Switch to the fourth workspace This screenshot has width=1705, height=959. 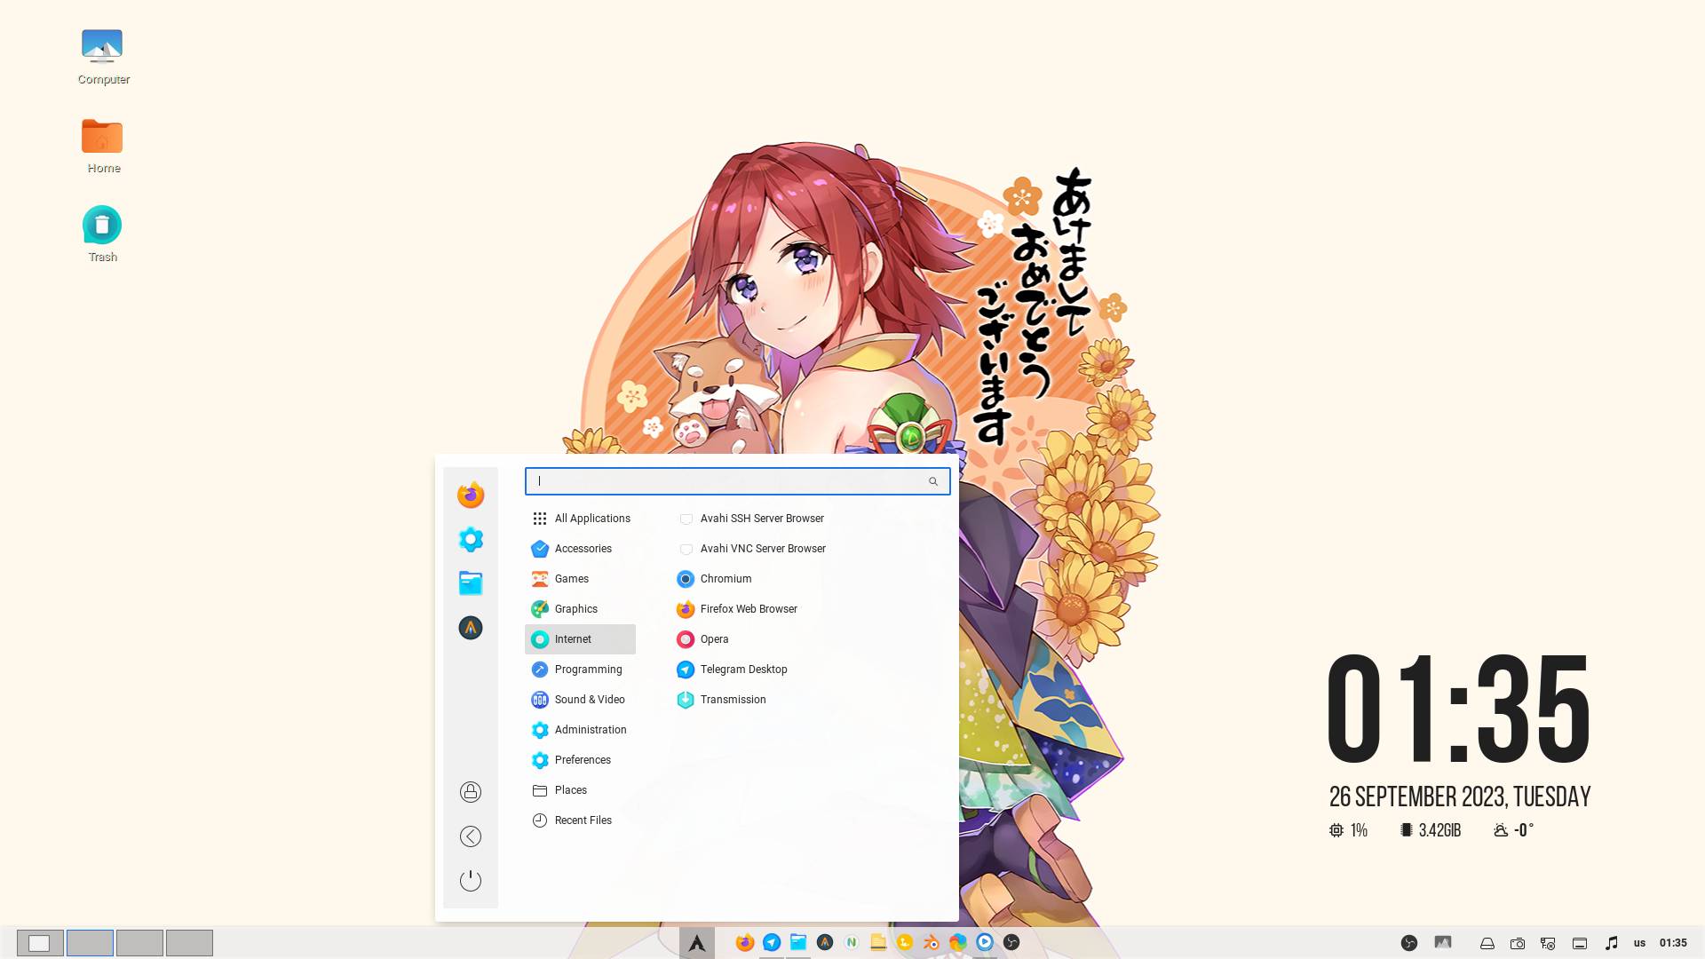(189, 942)
